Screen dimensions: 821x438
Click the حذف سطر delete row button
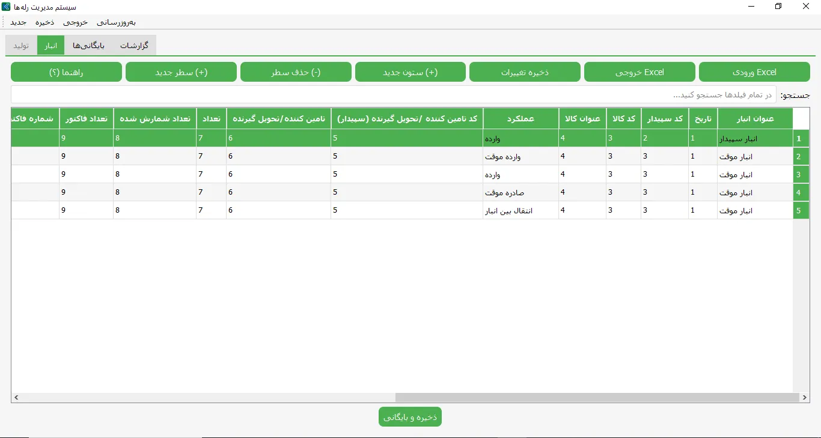pyautogui.click(x=296, y=72)
